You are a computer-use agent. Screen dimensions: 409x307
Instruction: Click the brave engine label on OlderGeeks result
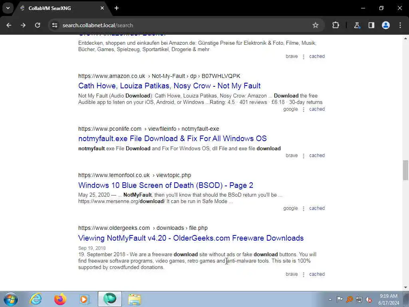[x=292, y=274]
